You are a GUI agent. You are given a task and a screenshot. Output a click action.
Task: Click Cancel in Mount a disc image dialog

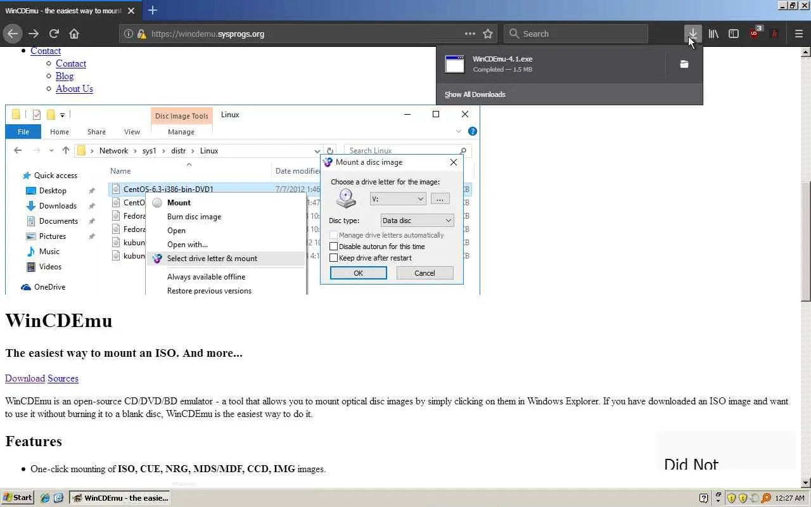[x=425, y=273]
